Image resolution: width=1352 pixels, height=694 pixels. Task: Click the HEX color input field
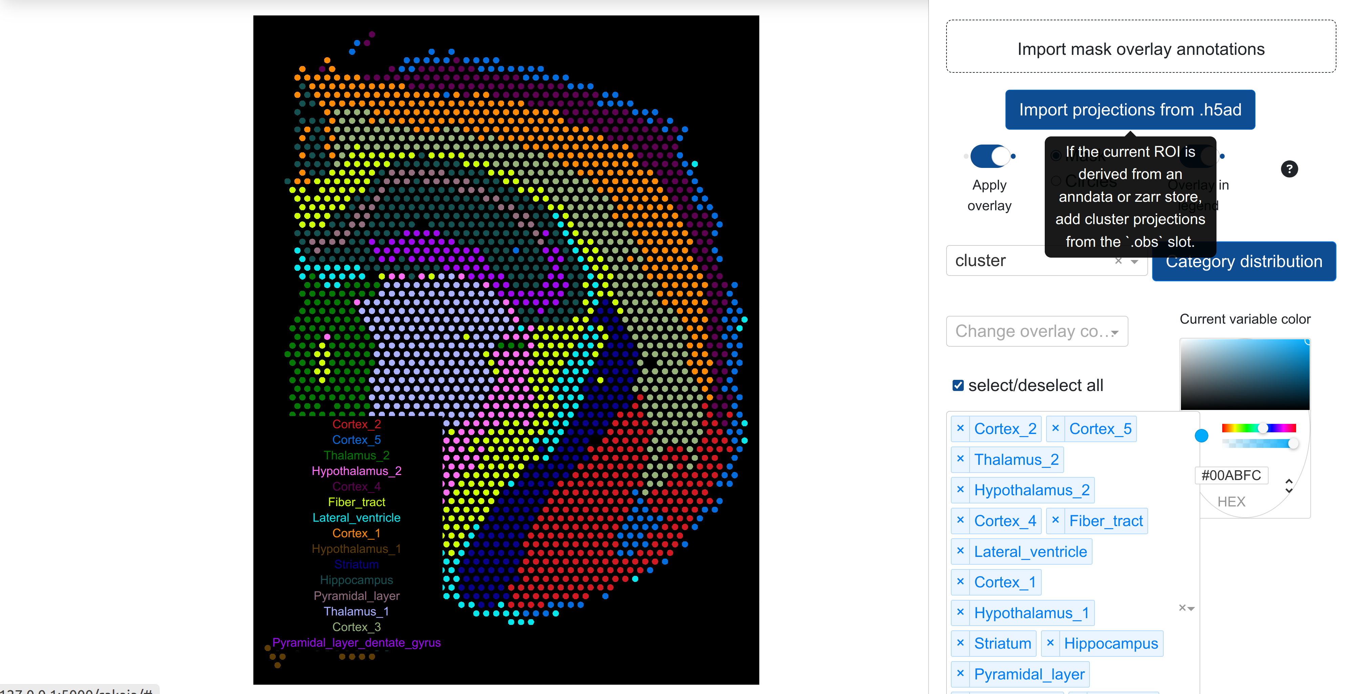pos(1231,475)
